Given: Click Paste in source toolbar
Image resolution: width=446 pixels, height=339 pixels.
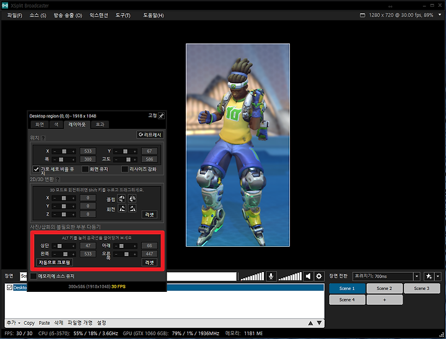Looking at the screenshot, I should point(44,323).
